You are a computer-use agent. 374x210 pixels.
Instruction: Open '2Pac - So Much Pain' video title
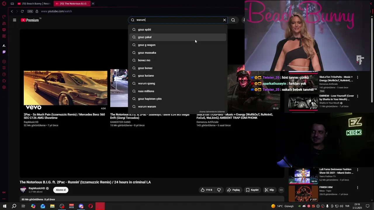click(64, 116)
